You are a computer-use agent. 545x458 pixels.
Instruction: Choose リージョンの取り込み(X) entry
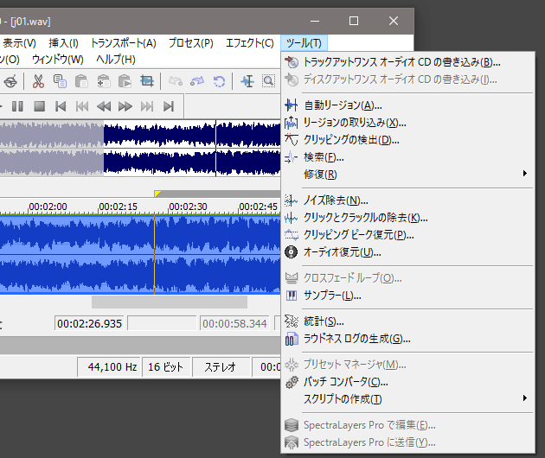pyautogui.click(x=408, y=123)
